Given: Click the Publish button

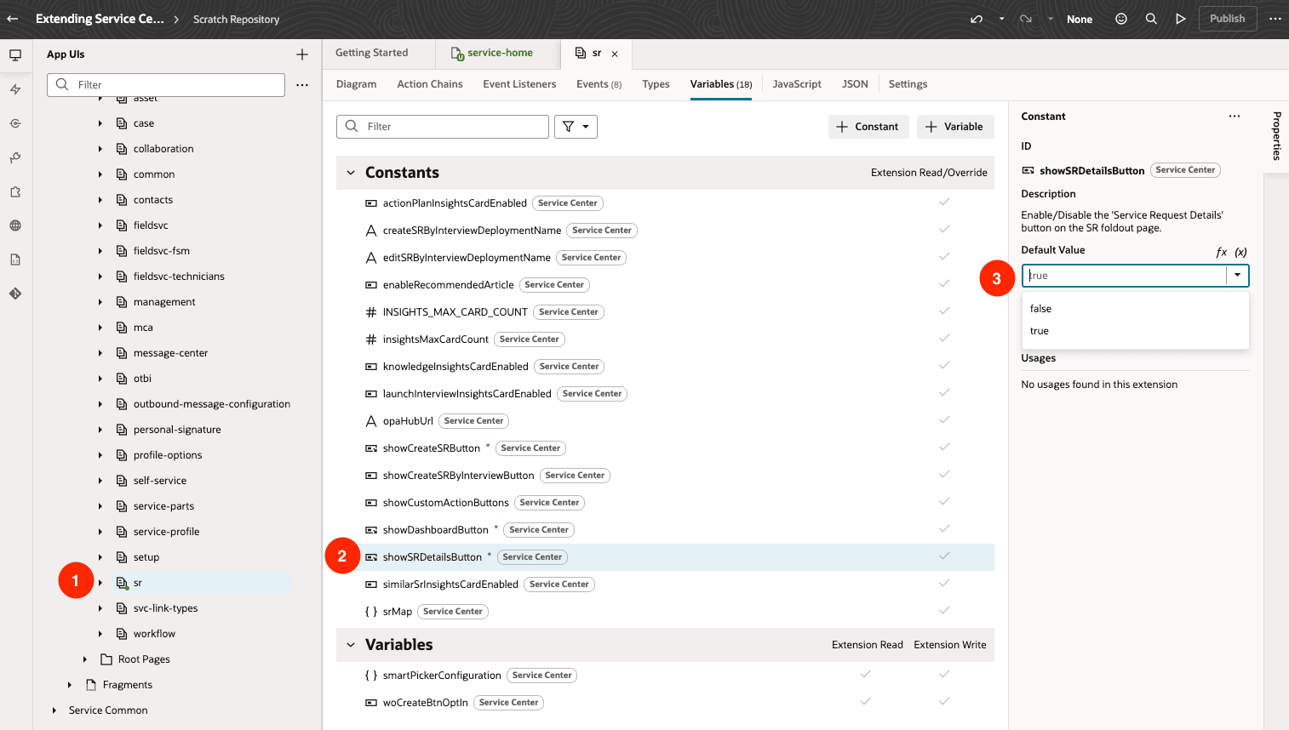Looking at the screenshot, I should tap(1228, 19).
